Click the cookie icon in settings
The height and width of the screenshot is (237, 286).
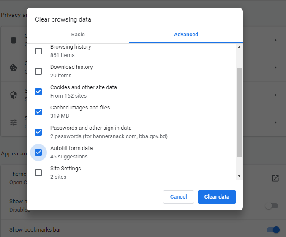14,68
